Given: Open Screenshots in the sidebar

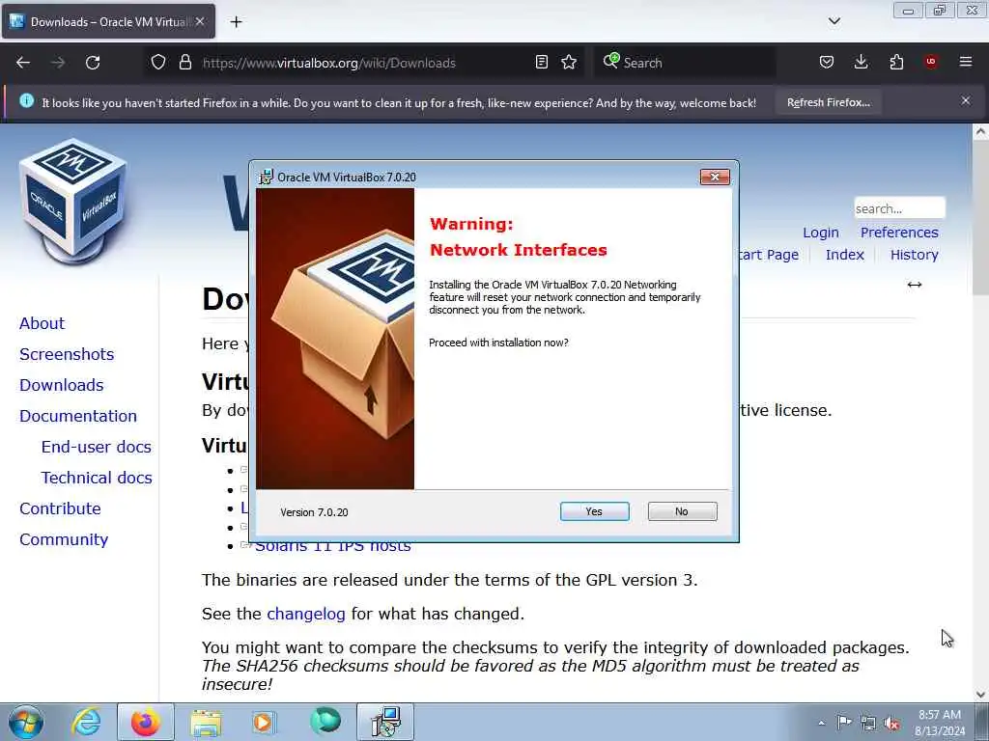Looking at the screenshot, I should click(67, 354).
